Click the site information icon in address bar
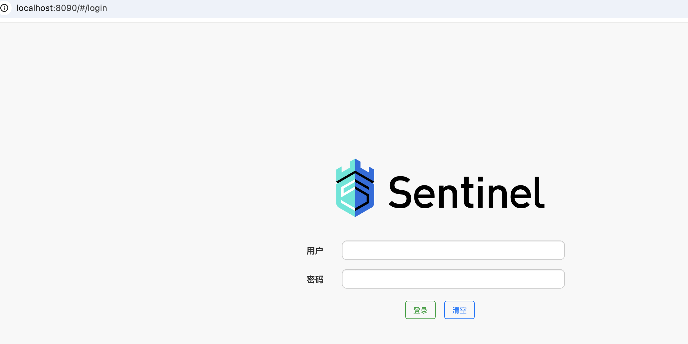The height and width of the screenshot is (344, 688). pyautogui.click(x=4, y=8)
